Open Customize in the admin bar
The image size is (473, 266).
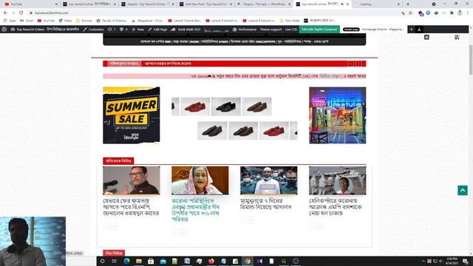click(x=93, y=30)
